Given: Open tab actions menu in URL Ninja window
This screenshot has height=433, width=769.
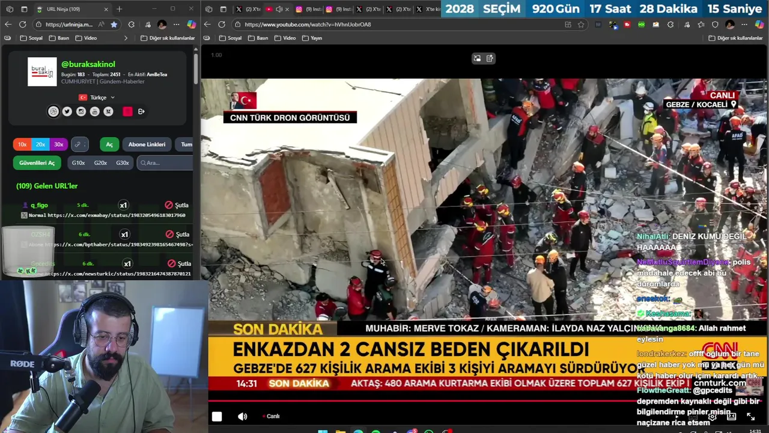Looking at the screenshot, I should (24, 9).
